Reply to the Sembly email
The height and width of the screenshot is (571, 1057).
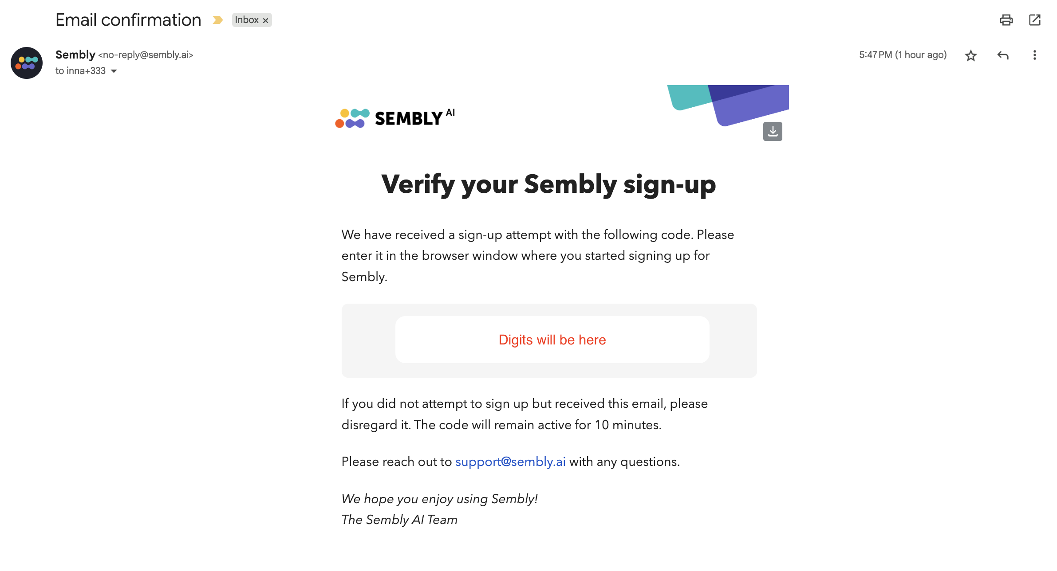click(1003, 55)
